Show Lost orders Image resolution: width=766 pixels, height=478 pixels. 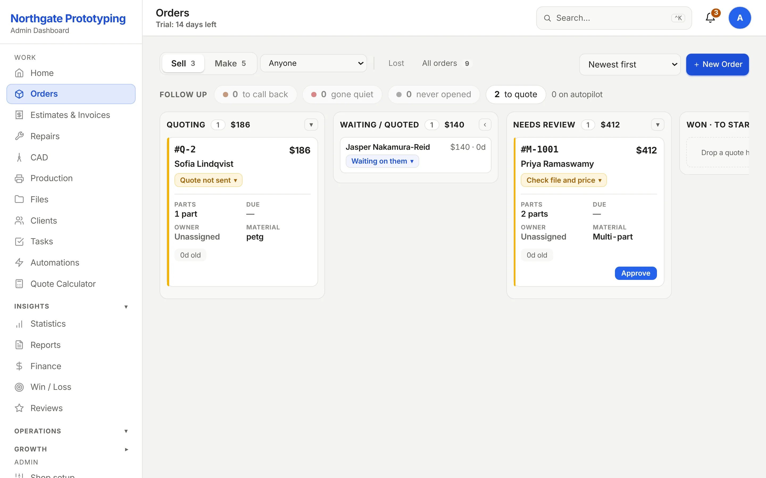396,63
